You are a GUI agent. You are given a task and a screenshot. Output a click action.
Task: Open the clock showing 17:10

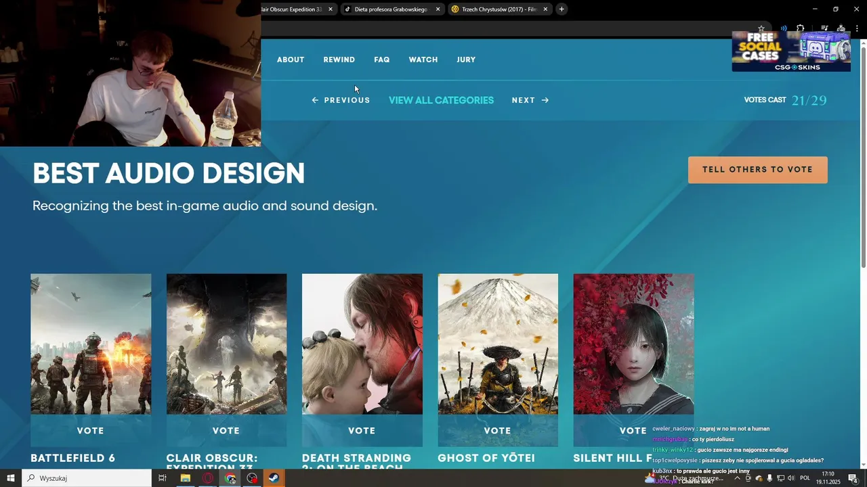828,478
